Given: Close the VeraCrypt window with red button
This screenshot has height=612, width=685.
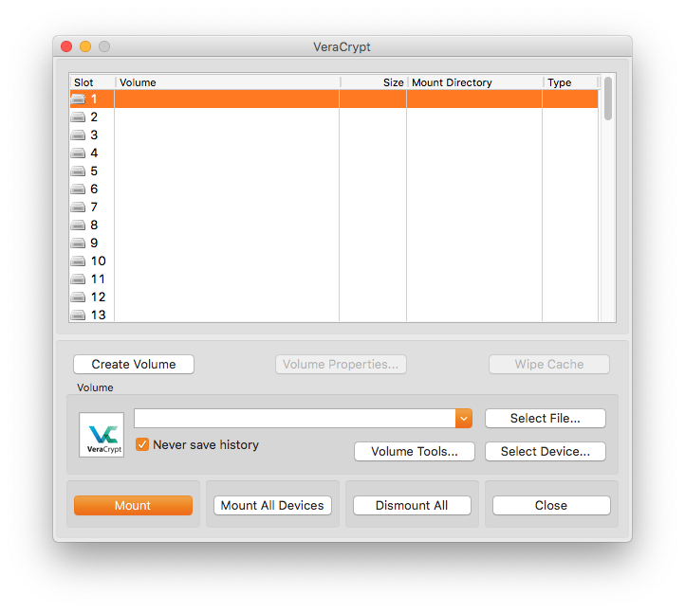Looking at the screenshot, I should coord(66,46).
